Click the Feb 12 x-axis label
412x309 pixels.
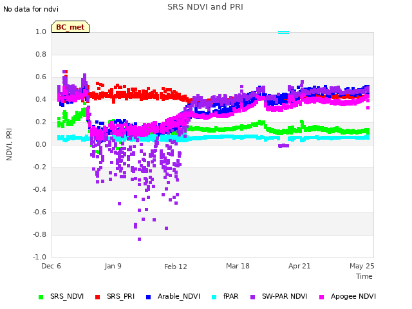click(176, 267)
